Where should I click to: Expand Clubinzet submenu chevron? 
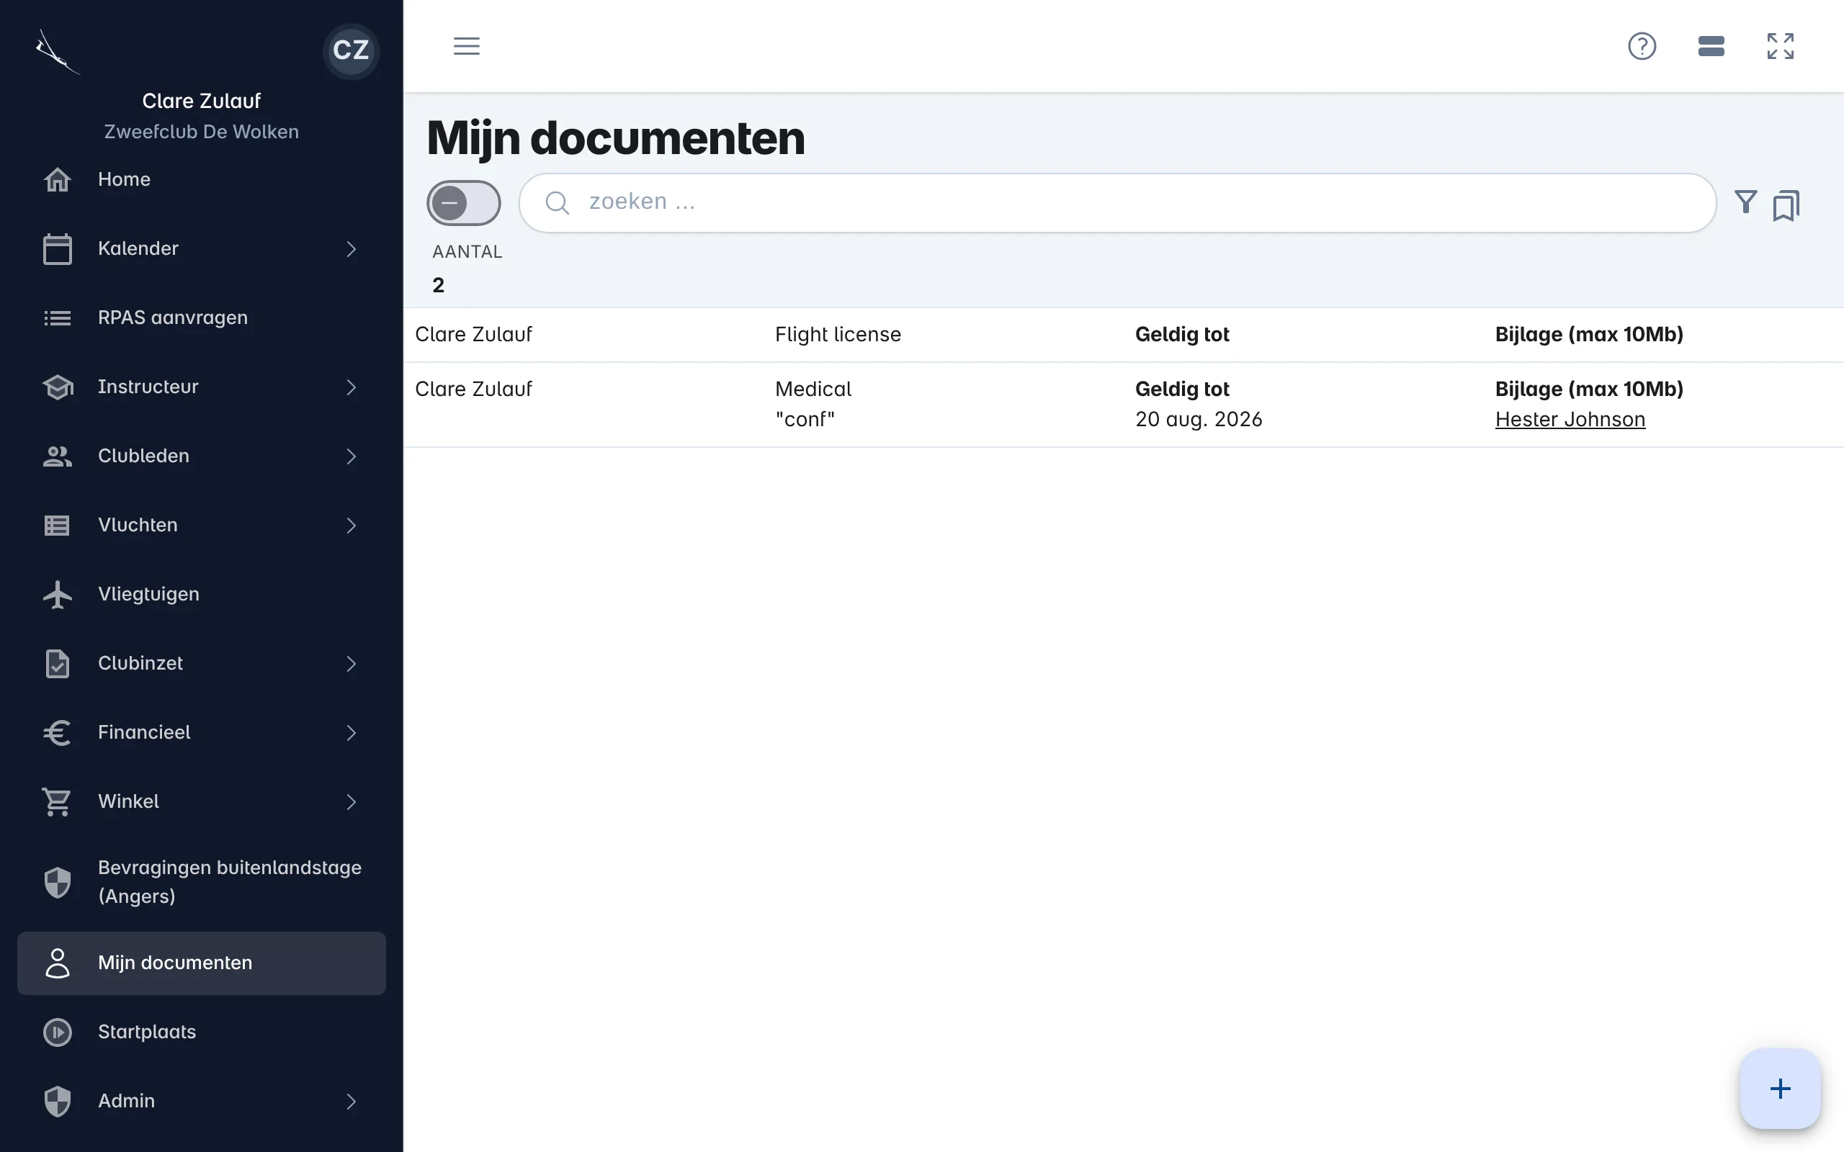click(x=351, y=663)
